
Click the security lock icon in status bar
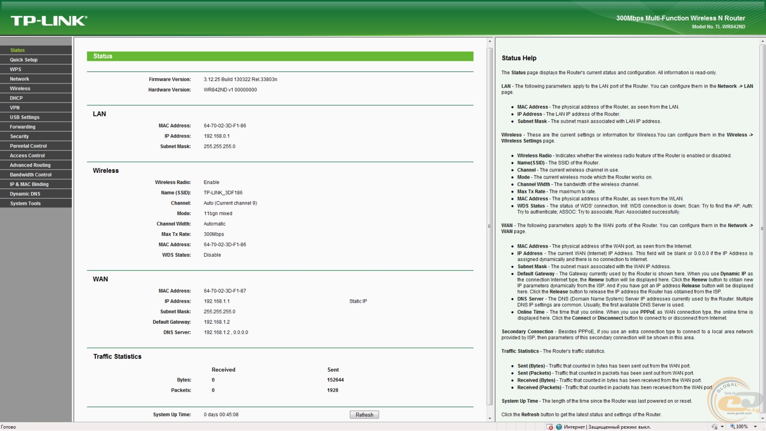tap(714, 427)
